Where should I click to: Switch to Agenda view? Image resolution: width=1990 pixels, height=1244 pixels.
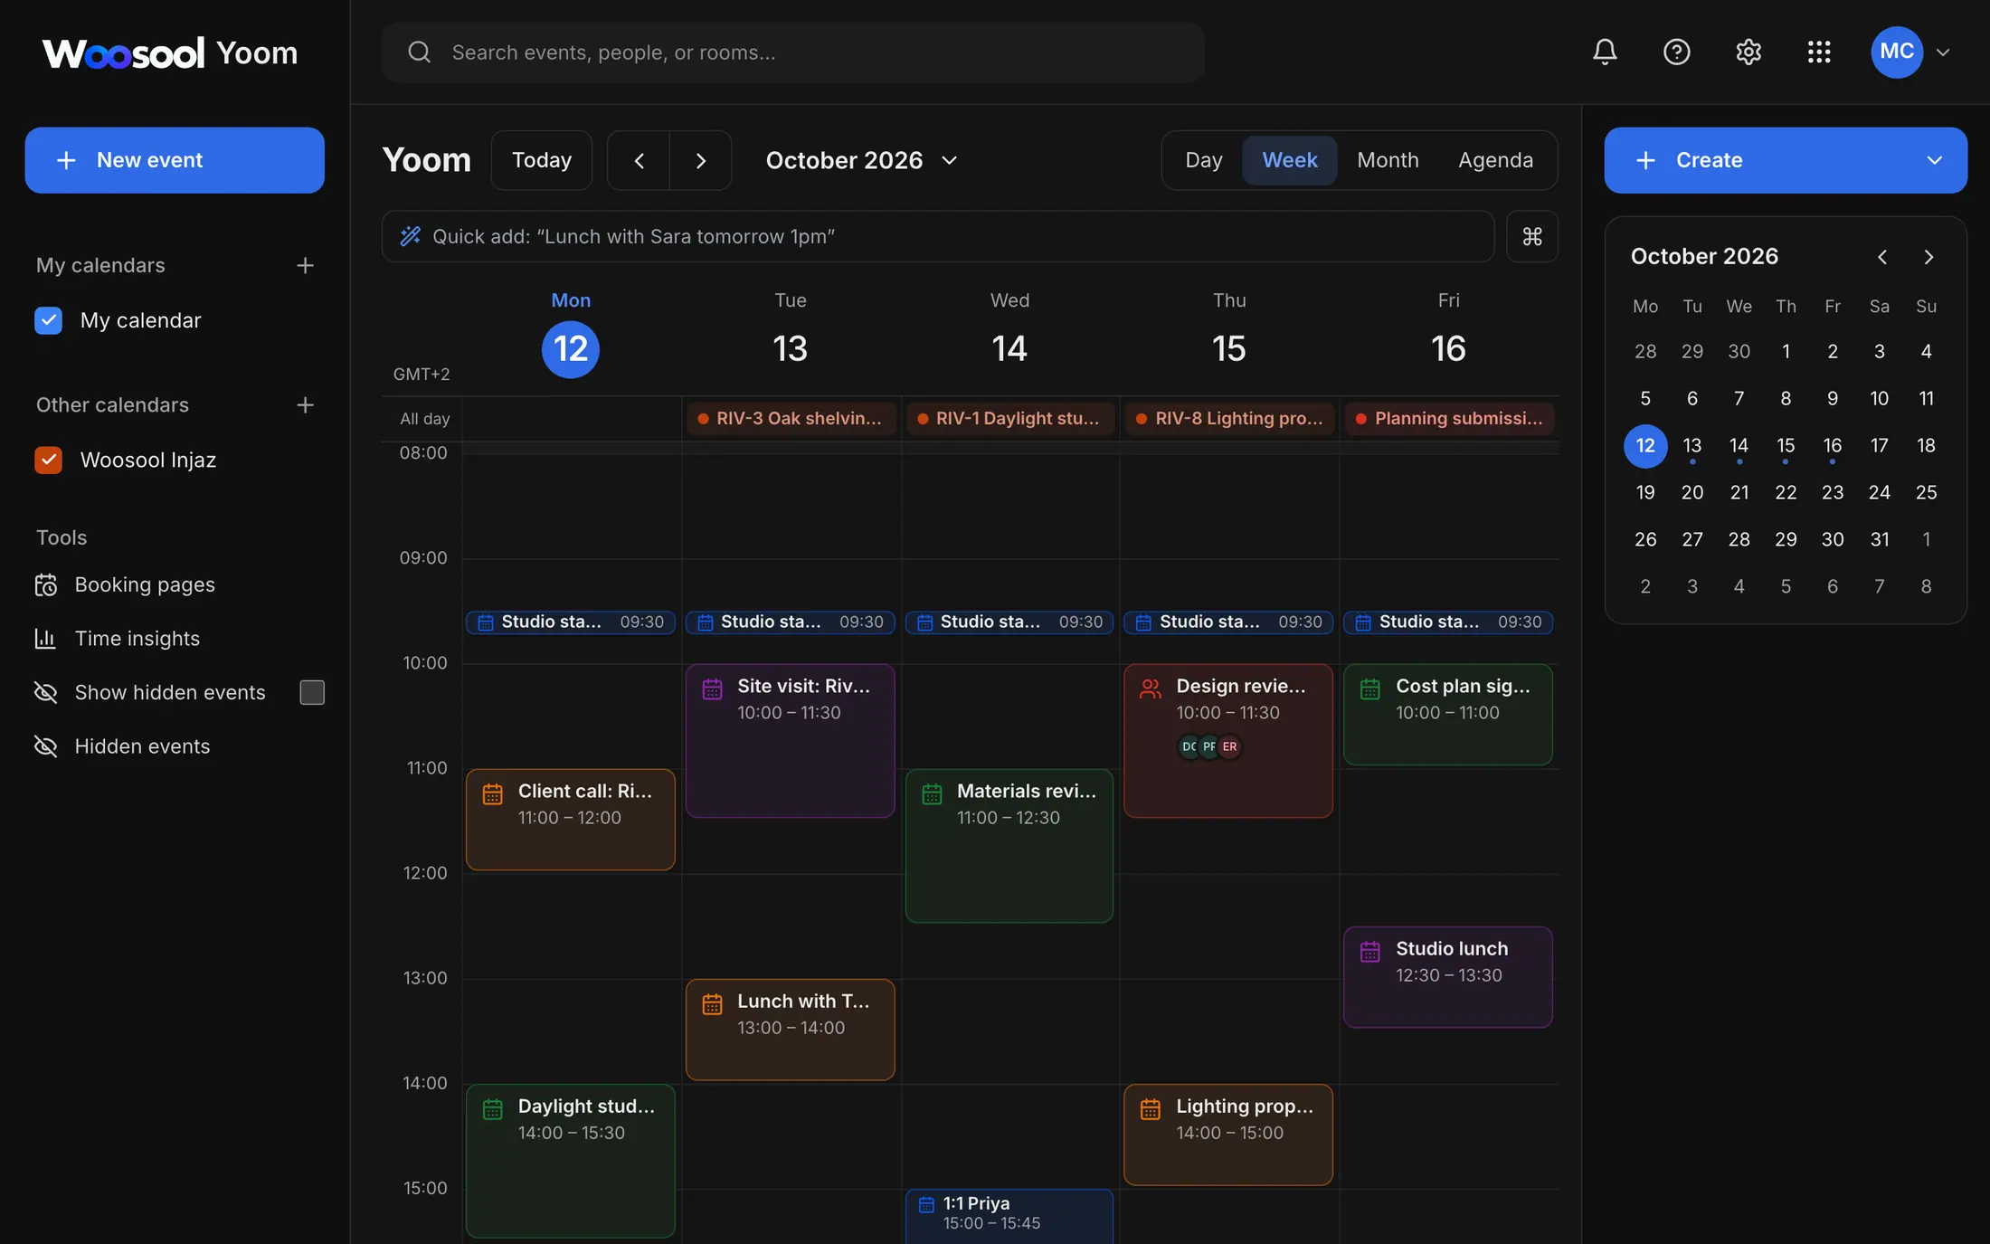pyautogui.click(x=1495, y=160)
